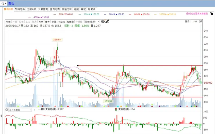215x134 pixels.
Task: Switch to the 月營收 tab
Action: click(92, 9)
